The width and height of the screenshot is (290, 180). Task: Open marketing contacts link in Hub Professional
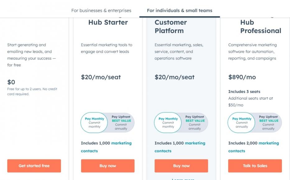tap(269, 143)
